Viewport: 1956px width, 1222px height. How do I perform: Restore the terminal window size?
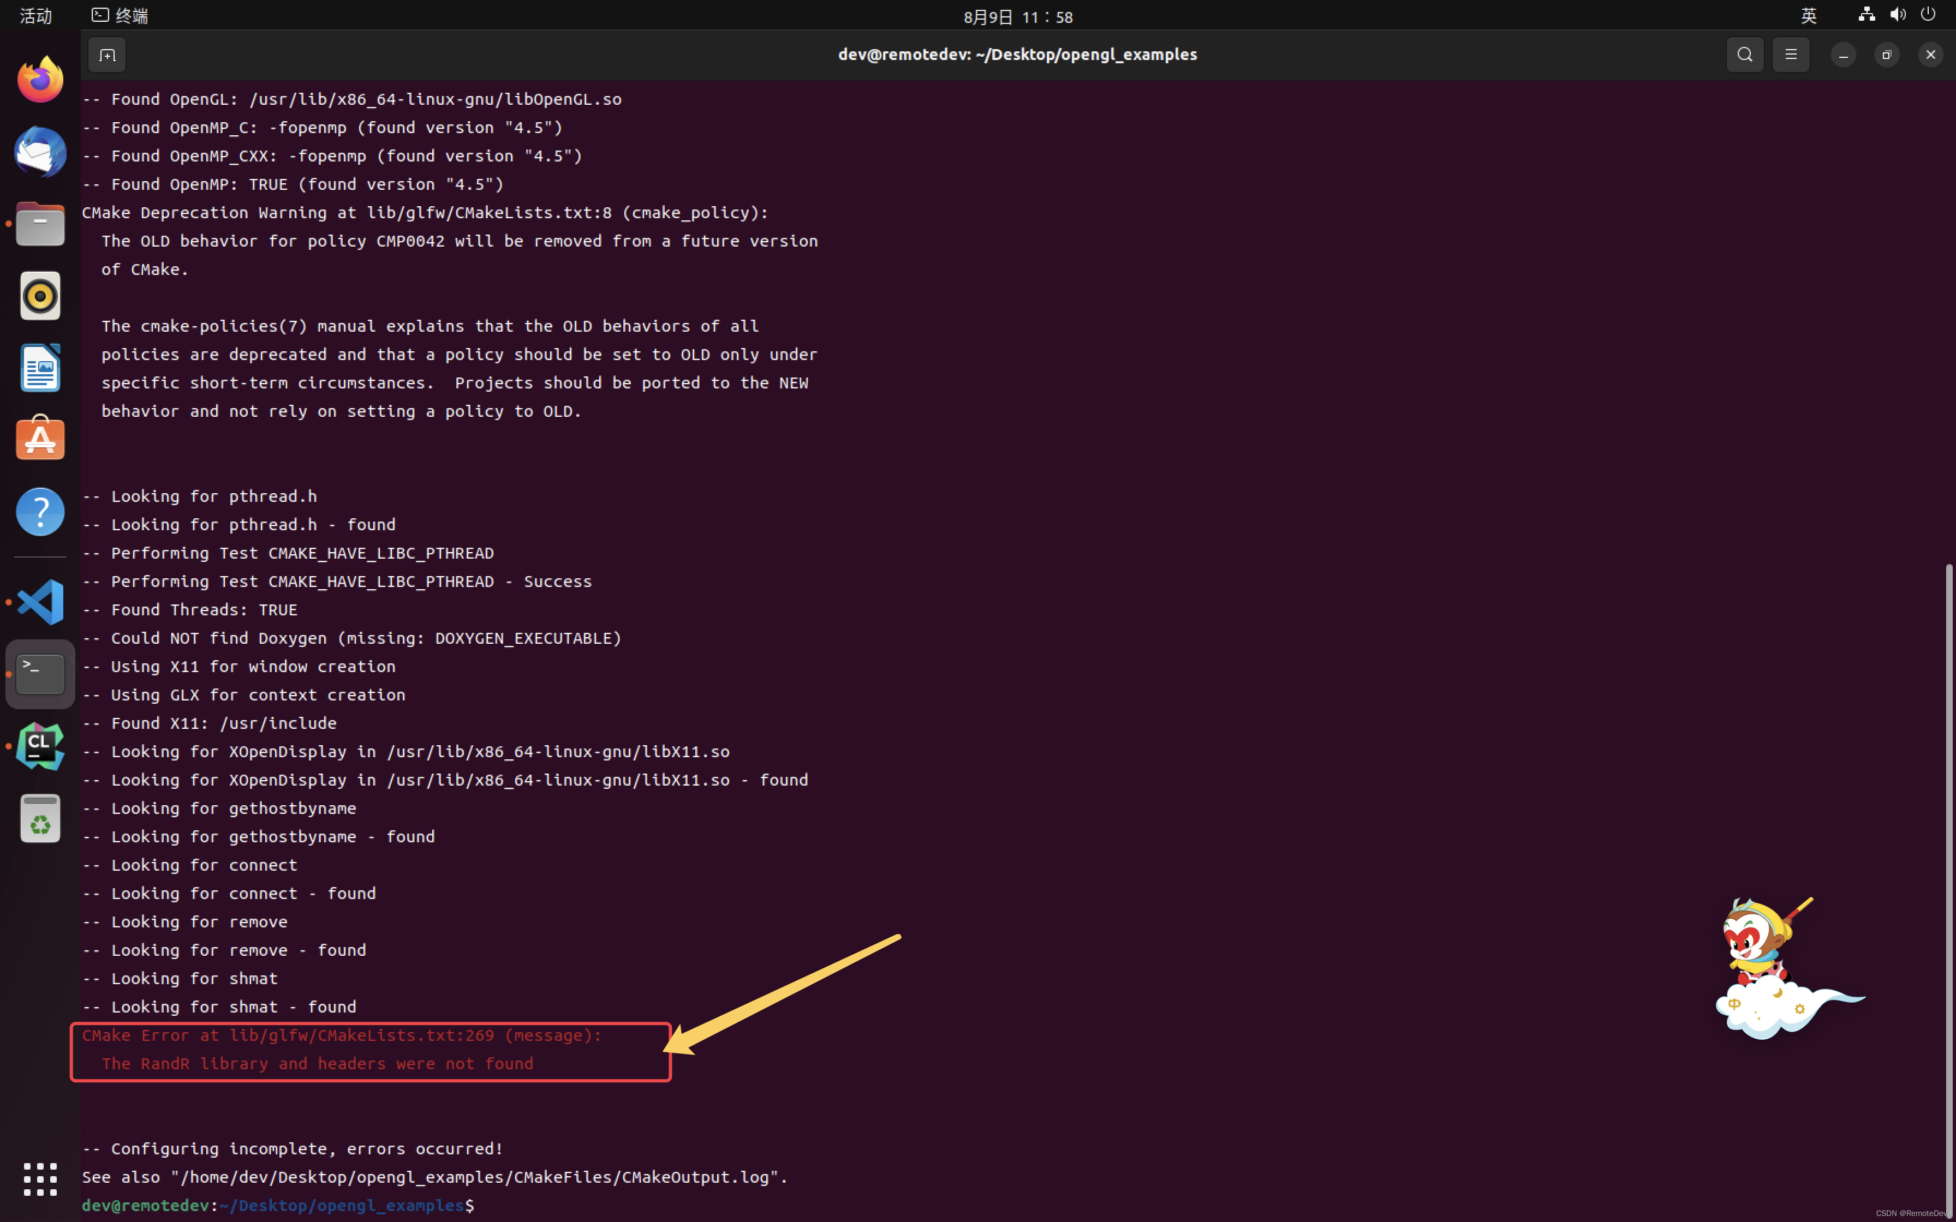(1887, 55)
